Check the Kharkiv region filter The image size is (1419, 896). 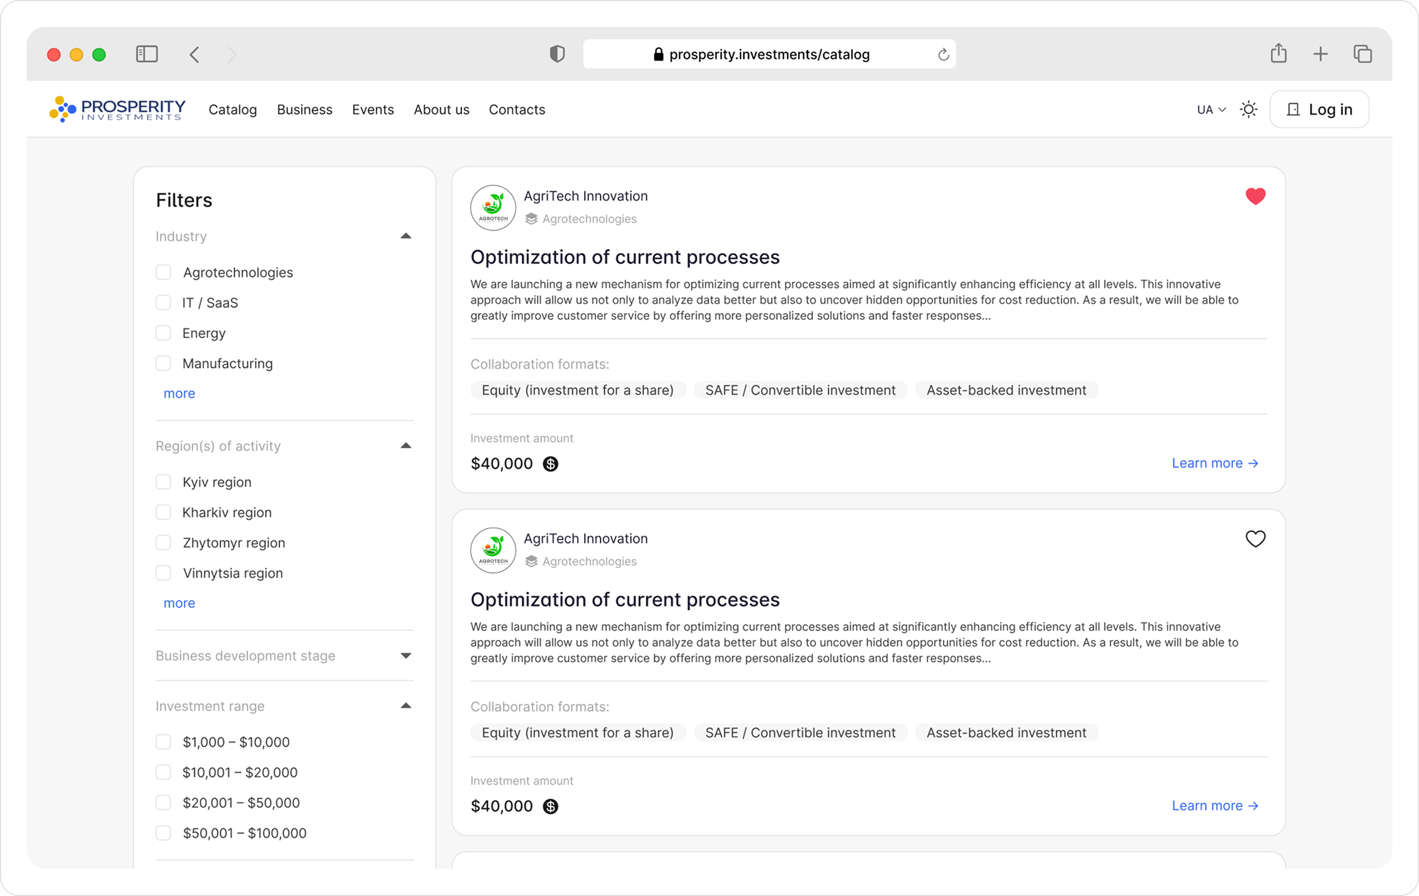coord(163,513)
